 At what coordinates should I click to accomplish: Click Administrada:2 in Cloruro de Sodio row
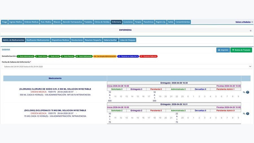coord(178,89)
